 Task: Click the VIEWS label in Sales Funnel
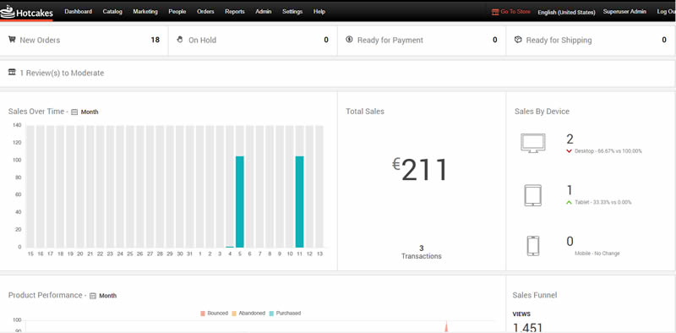tap(521, 314)
